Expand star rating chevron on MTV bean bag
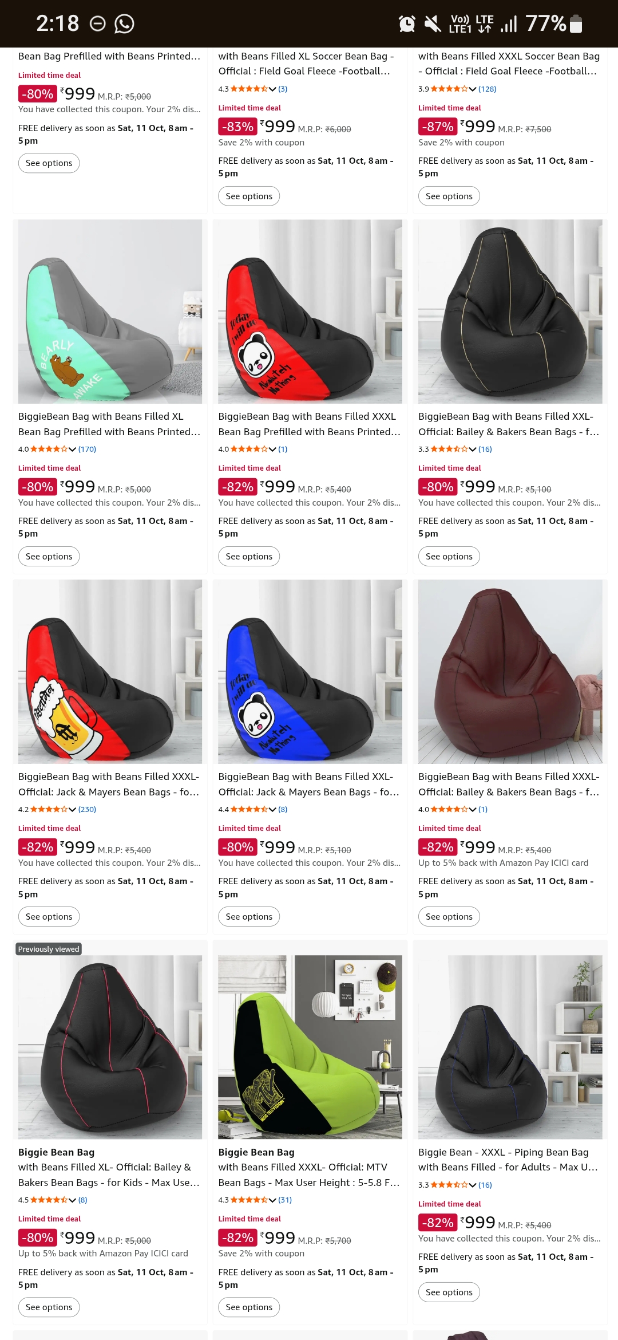This screenshot has width=618, height=1340. click(x=272, y=1200)
